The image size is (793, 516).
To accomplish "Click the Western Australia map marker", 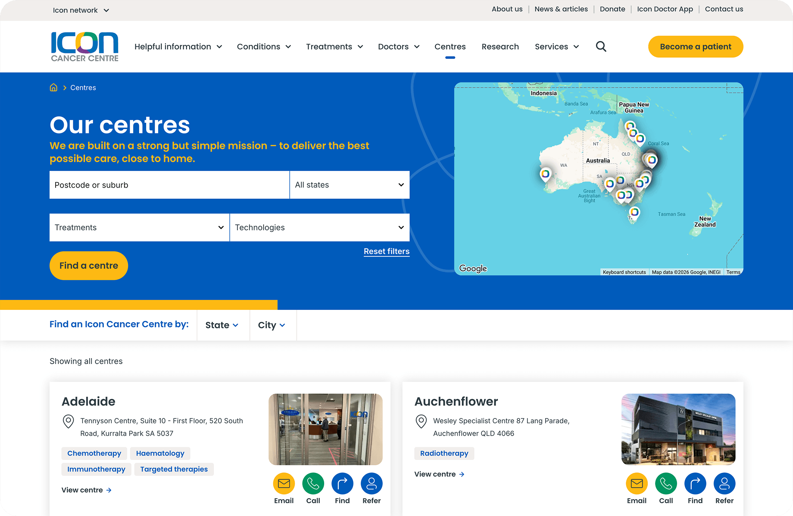I will (x=546, y=174).
